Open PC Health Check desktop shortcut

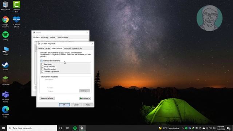[16, 22]
